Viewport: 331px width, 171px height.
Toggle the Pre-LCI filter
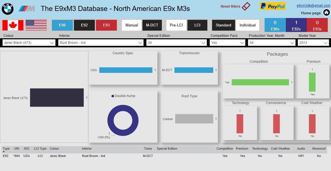click(176, 25)
